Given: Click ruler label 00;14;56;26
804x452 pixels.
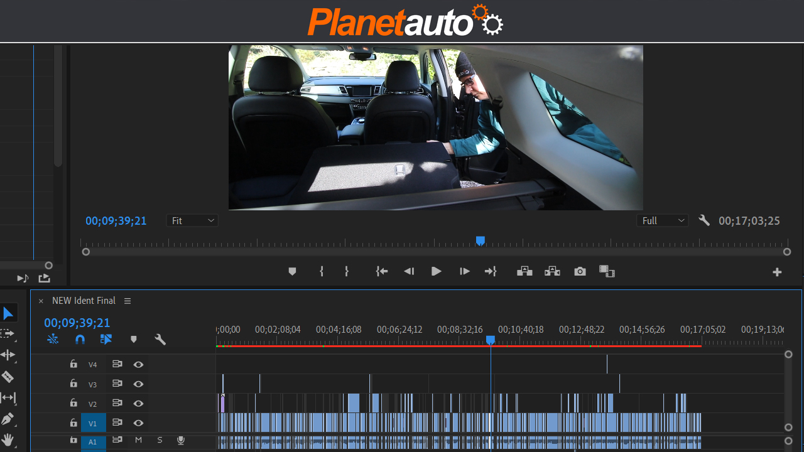Looking at the screenshot, I should click(642, 330).
